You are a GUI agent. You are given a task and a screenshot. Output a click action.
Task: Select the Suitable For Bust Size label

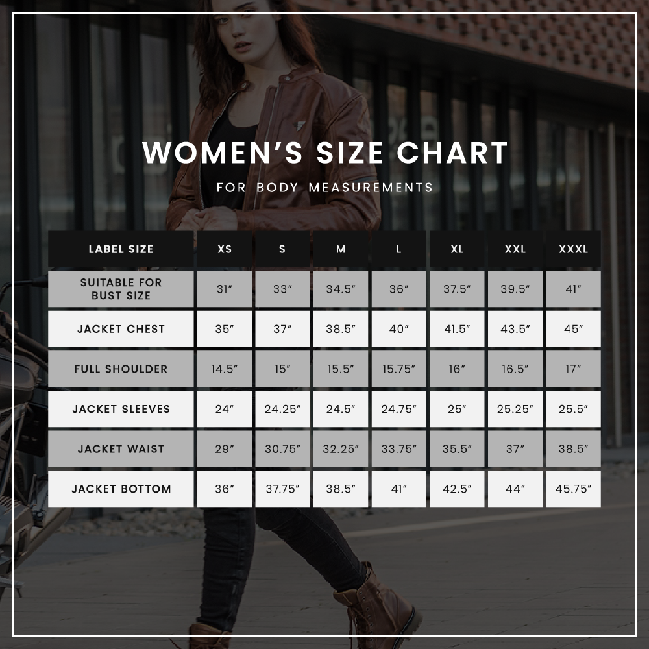click(x=121, y=289)
